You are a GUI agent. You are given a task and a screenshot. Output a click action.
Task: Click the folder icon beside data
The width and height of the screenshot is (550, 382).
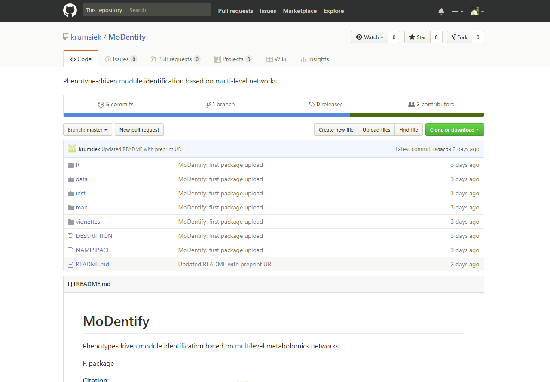tap(71, 179)
